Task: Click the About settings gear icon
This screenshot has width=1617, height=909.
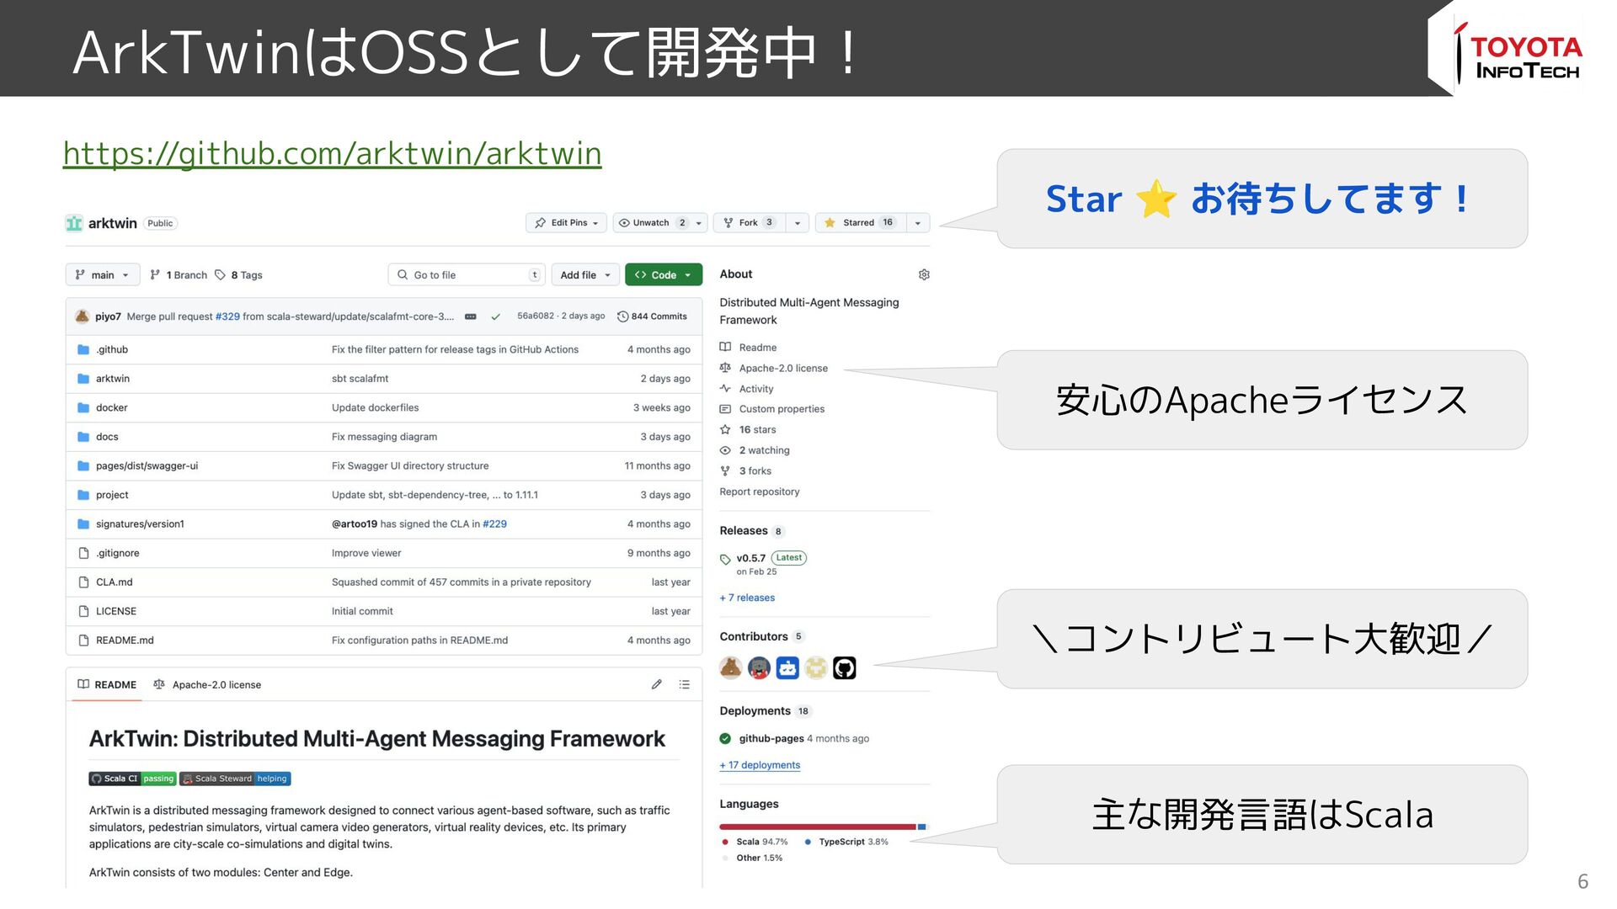Action: tap(923, 275)
